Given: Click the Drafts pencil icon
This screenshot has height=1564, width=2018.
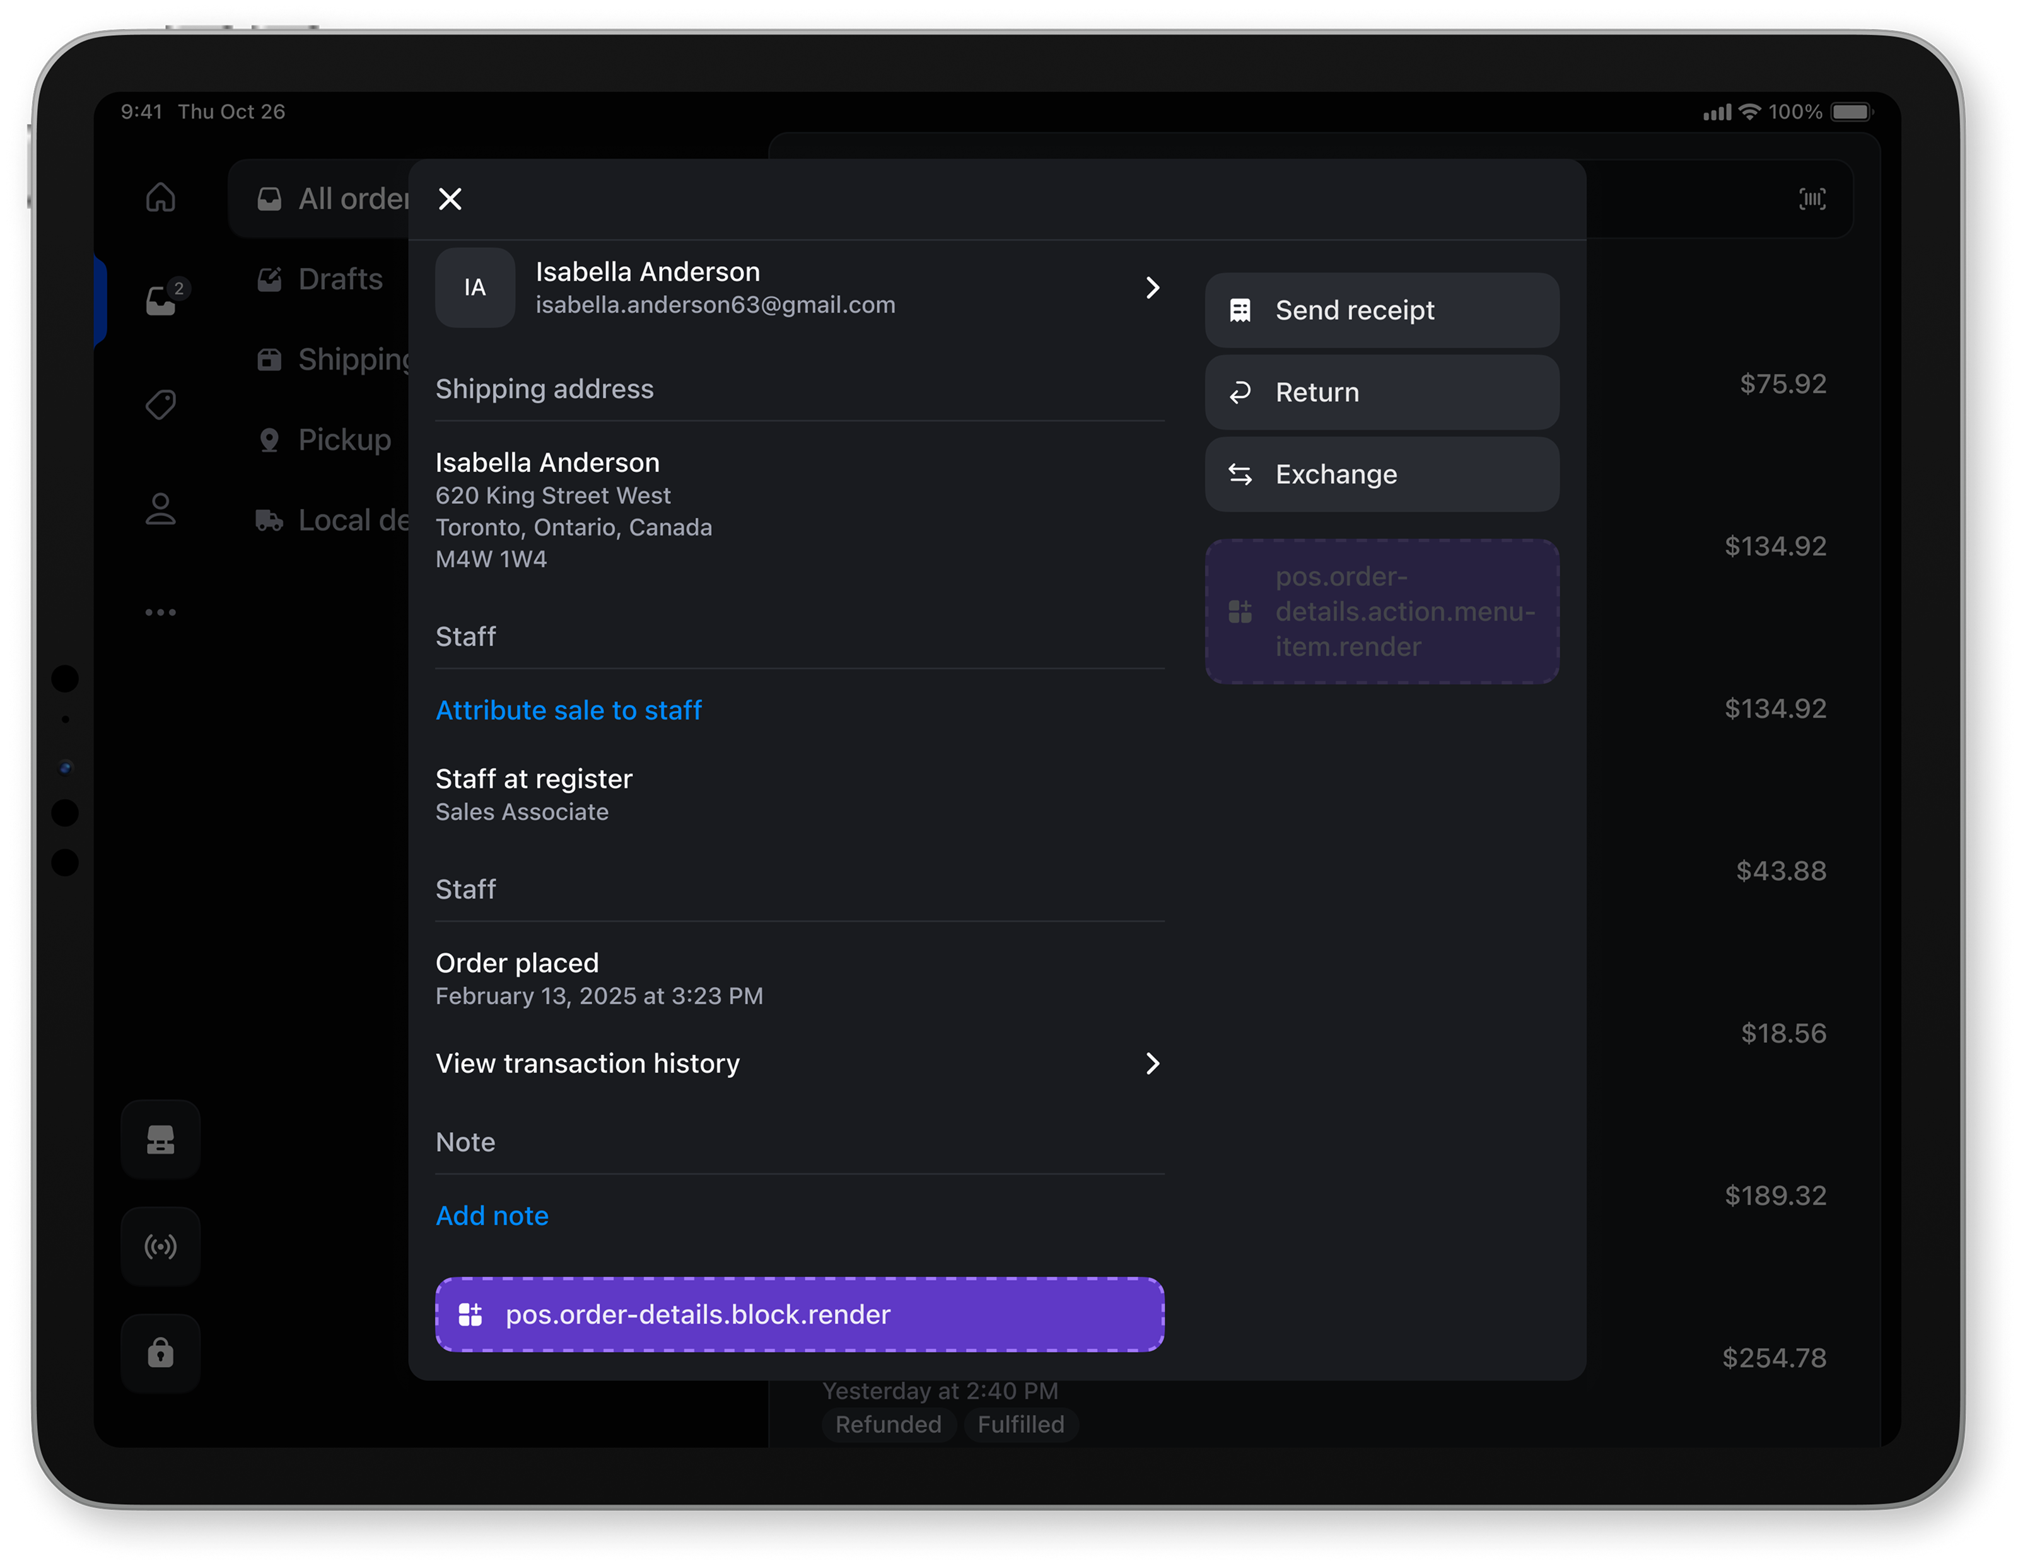Looking at the screenshot, I should (269, 279).
